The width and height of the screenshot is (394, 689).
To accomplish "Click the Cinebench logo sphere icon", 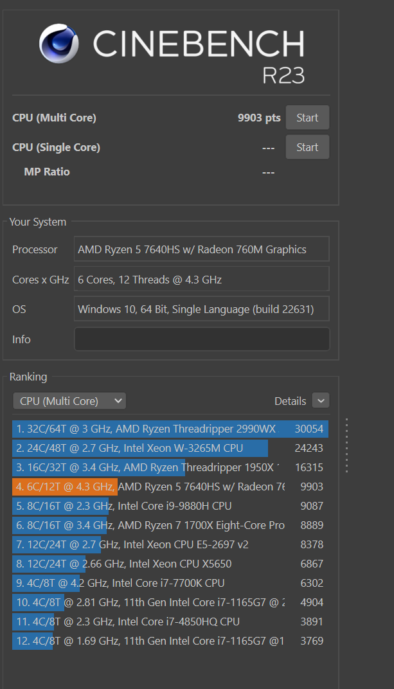I will 59,44.
